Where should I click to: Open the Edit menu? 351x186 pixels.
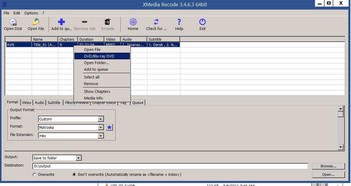pos(17,13)
